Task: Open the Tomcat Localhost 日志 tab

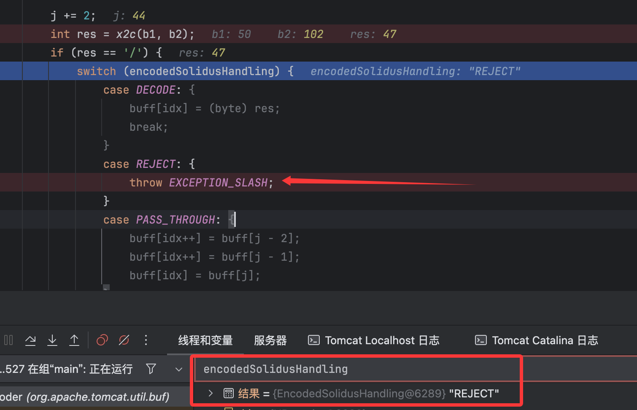Action: coord(374,340)
